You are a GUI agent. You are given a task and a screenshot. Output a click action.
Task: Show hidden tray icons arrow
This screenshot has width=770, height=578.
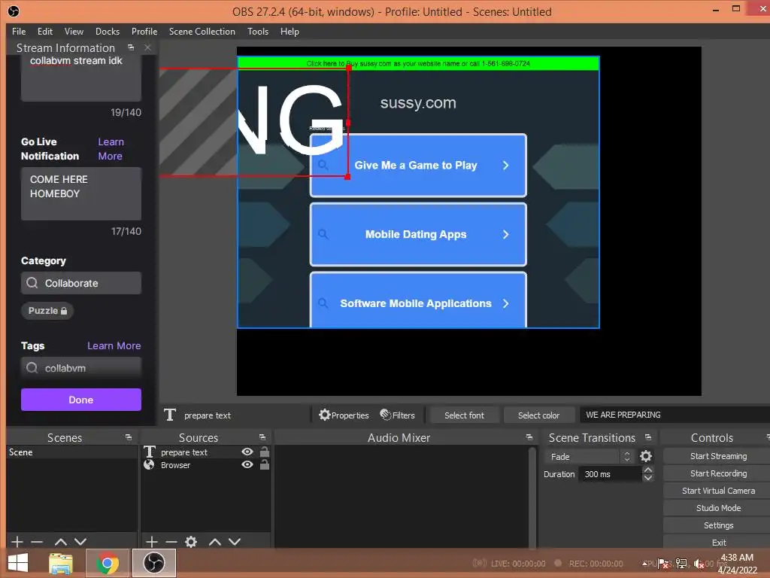click(x=645, y=563)
